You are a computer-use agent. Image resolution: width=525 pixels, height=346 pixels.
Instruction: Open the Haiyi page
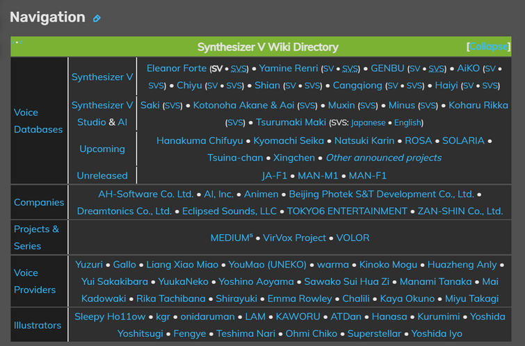tap(446, 85)
